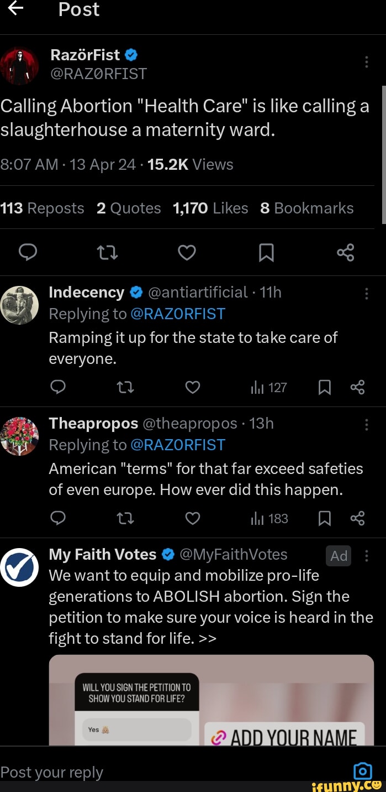Repost the Theapropos reply
386x792 pixels.
tap(125, 519)
